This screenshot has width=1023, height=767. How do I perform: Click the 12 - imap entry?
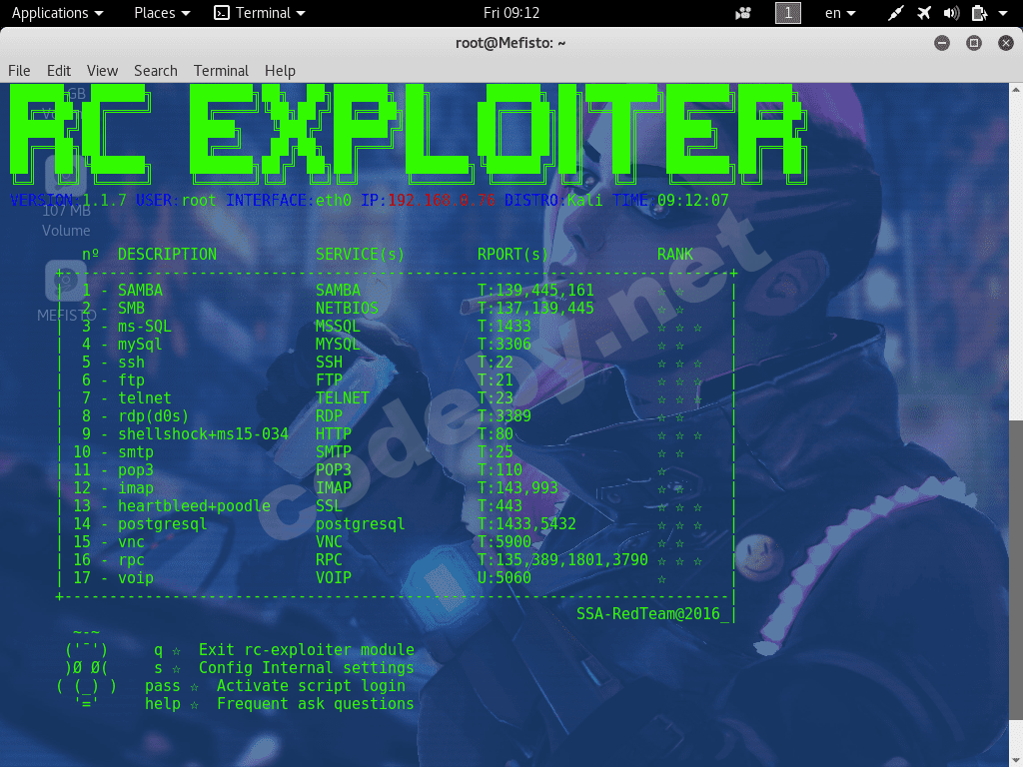click(x=114, y=487)
